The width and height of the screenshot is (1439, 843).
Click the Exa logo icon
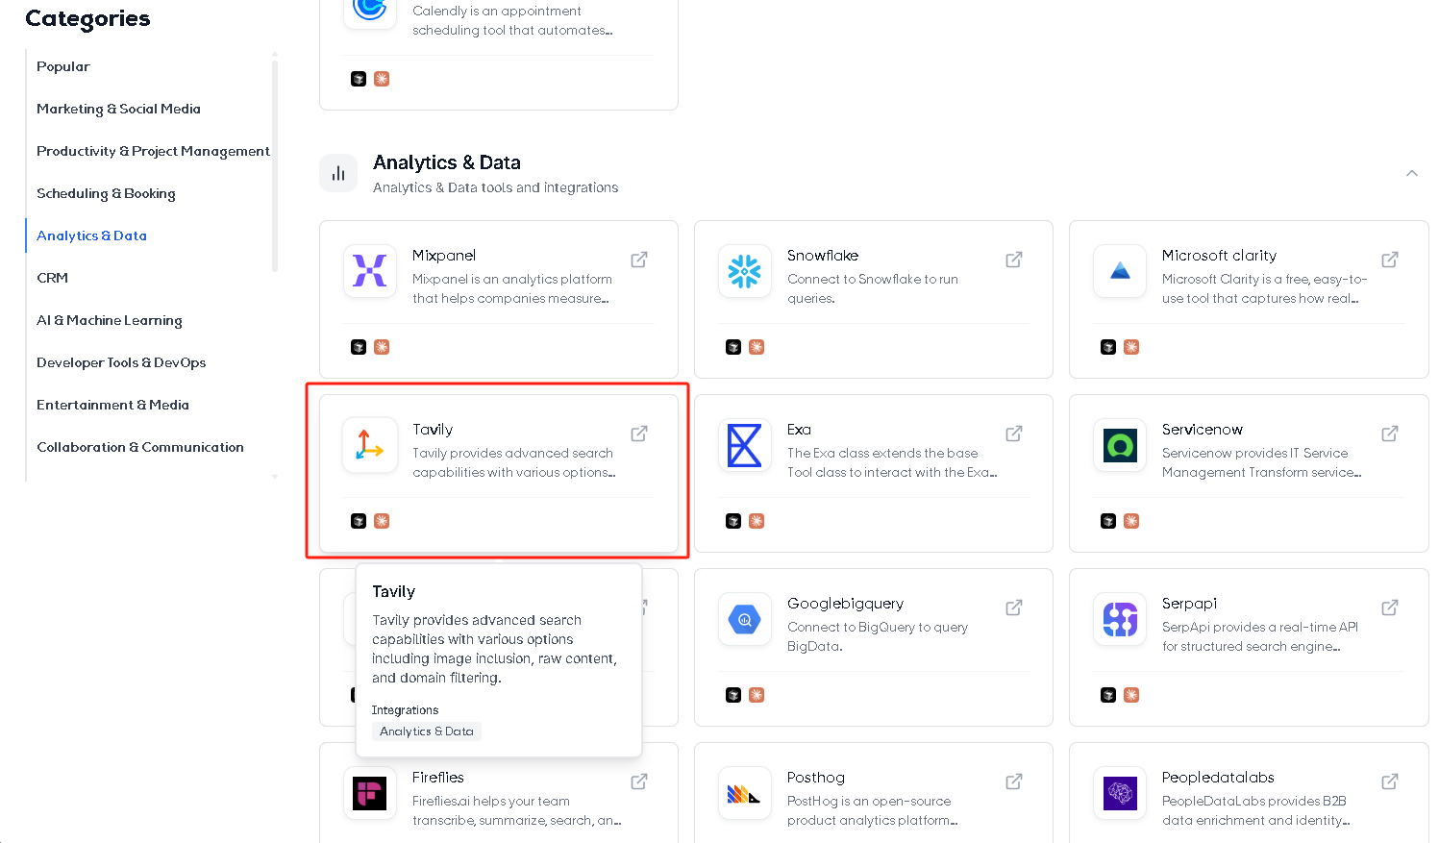[x=745, y=445]
